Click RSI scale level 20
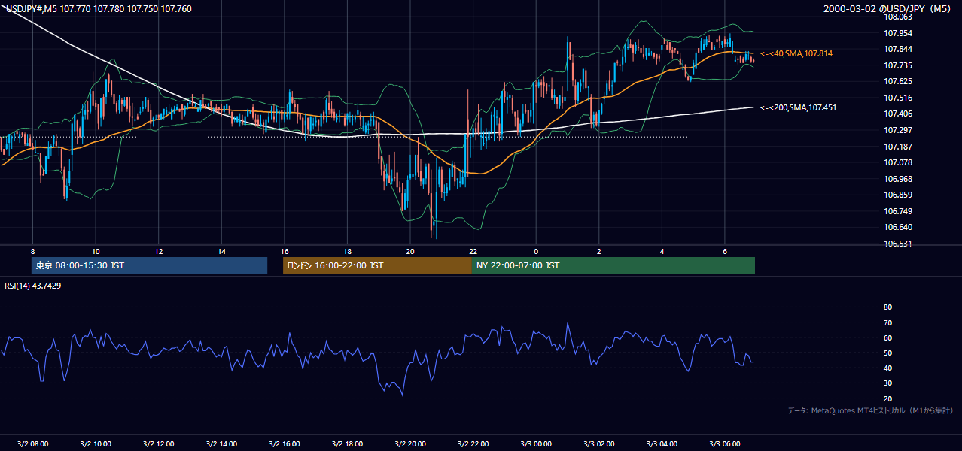Image resolution: width=962 pixels, height=451 pixels. [887, 398]
